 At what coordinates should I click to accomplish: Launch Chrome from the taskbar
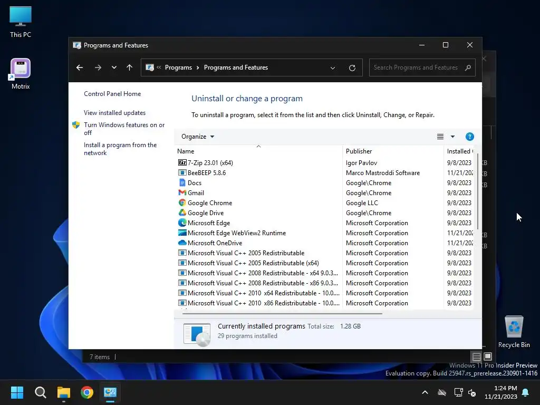click(87, 392)
